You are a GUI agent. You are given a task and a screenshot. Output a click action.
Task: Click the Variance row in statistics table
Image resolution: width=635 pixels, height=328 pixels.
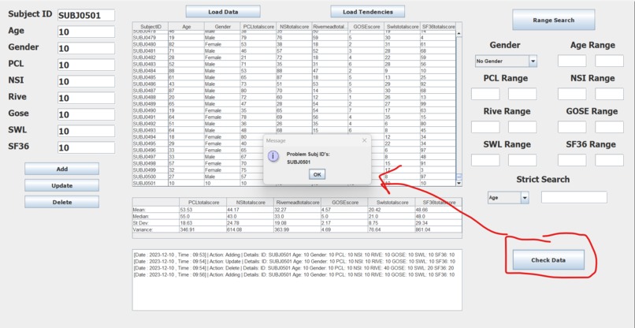297,229
